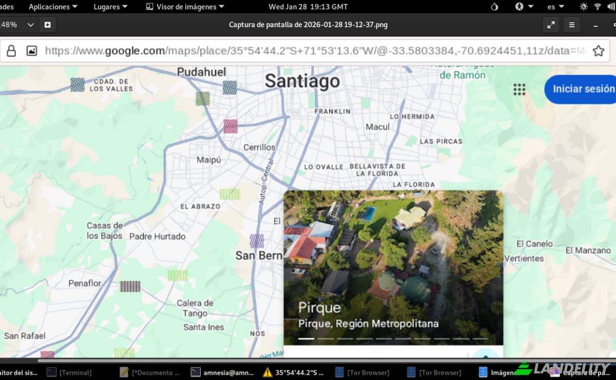Expand the zoom percentage dropdown
Viewport: 616px width, 380px height.
(30, 25)
